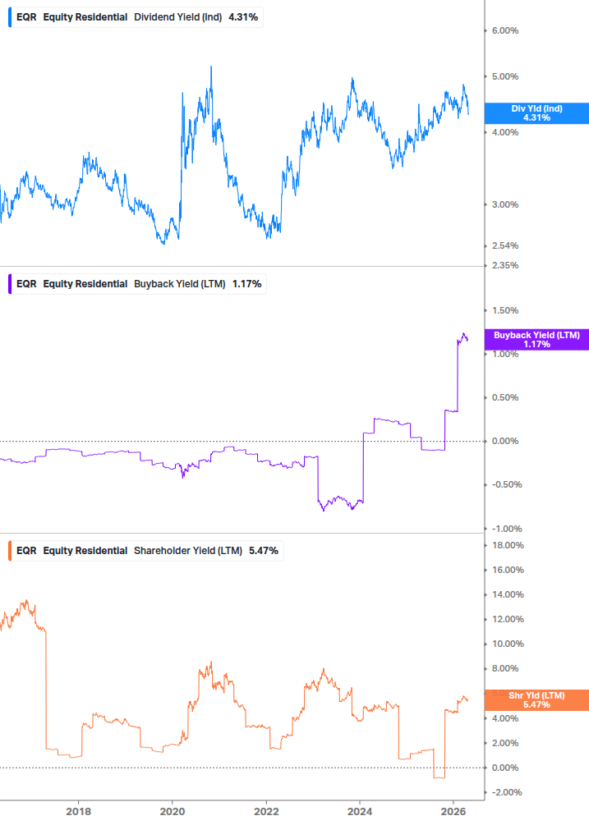Click the 0.50% axis label in the buyback chart
The image size is (589, 825).
pyautogui.click(x=505, y=398)
